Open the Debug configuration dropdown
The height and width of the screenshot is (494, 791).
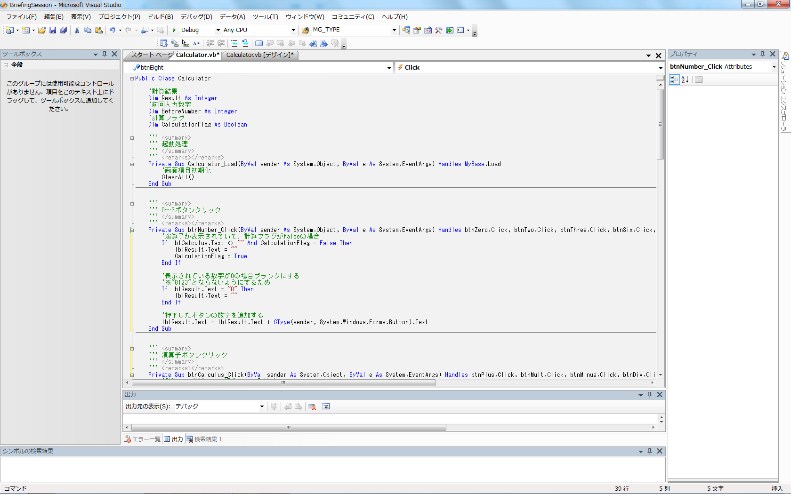coord(218,30)
